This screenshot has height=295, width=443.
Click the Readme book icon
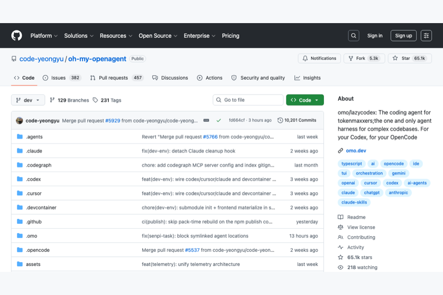341,217
